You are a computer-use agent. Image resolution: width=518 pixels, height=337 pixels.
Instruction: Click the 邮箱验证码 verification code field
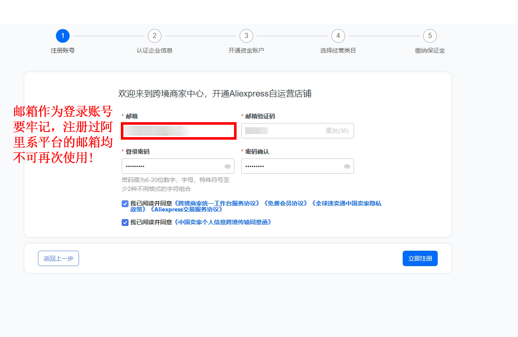coord(282,131)
